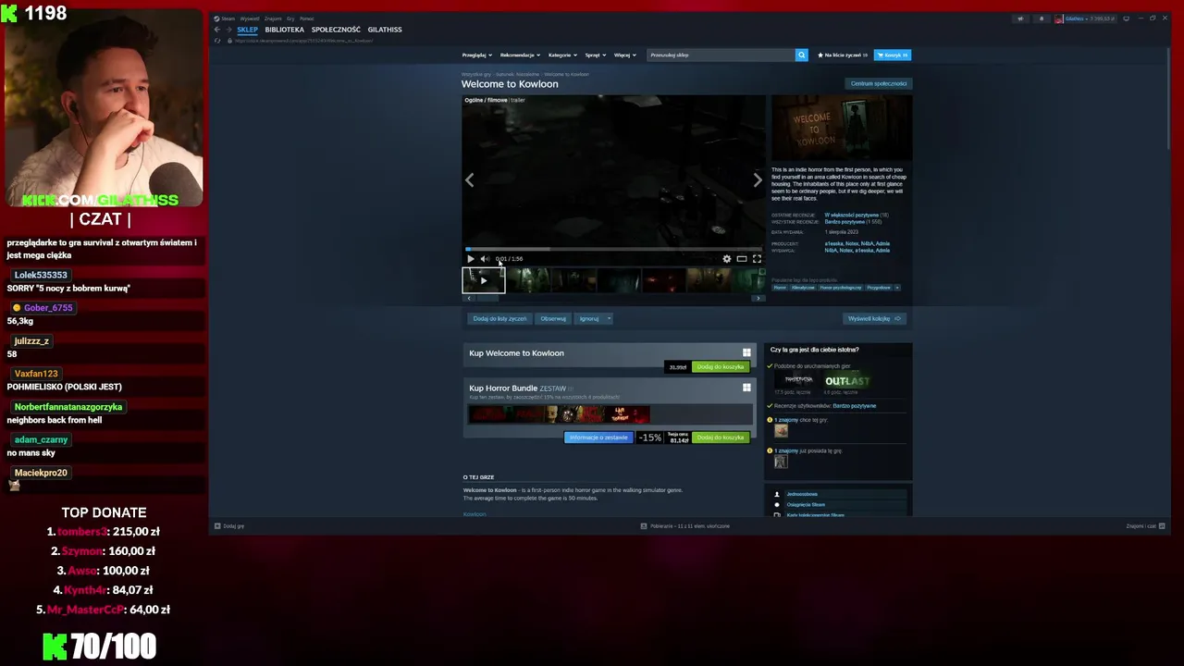Open the OUTLAST similar game thumbnail

pyautogui.click(x=847, y=381)
